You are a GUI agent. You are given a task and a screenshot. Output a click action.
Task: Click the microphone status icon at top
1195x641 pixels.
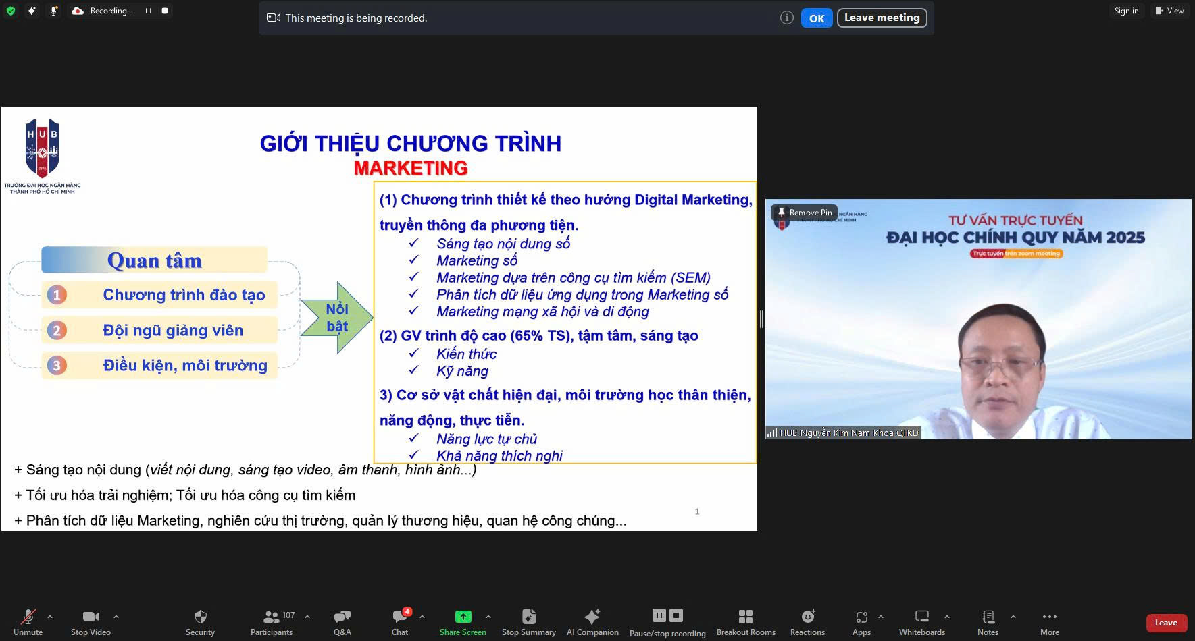[53, 11]
